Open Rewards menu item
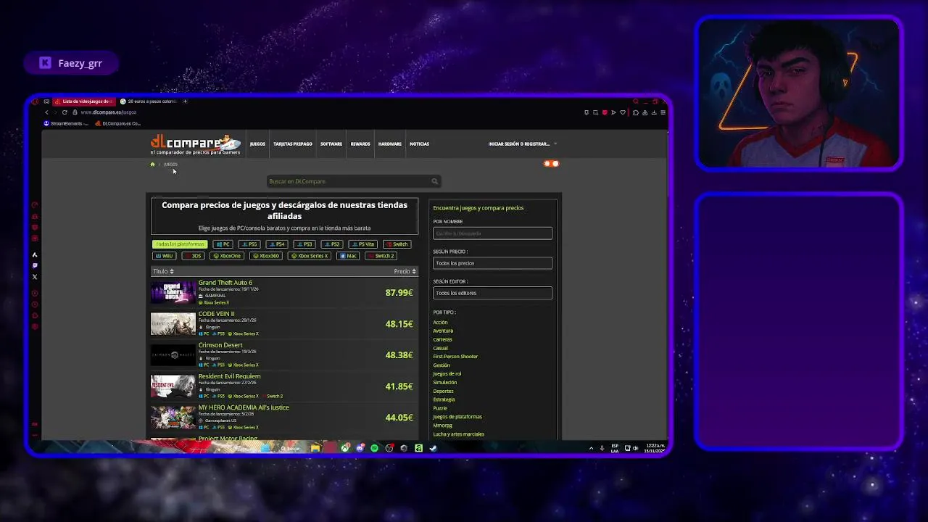Screen dimensions: 928x522 click(360, 144)
